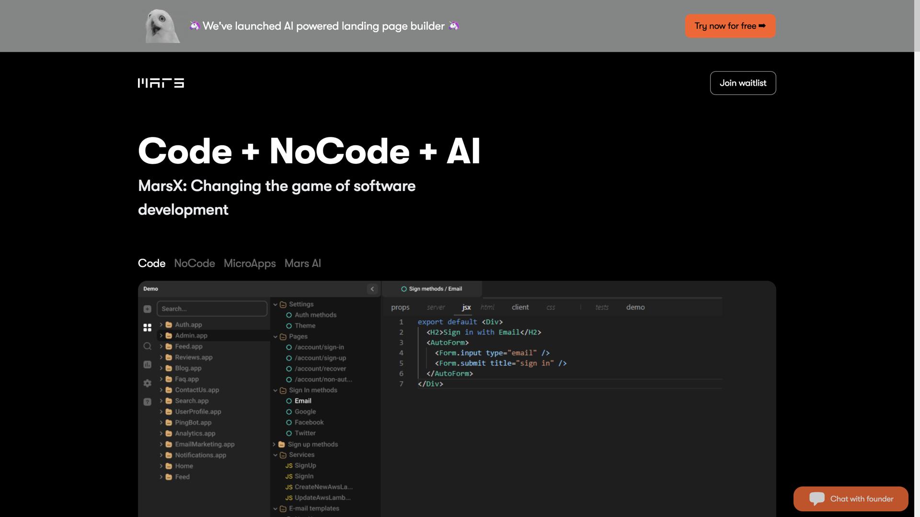Switch to the NoCode tab
The image size is (920, 517).
[194, 263]
